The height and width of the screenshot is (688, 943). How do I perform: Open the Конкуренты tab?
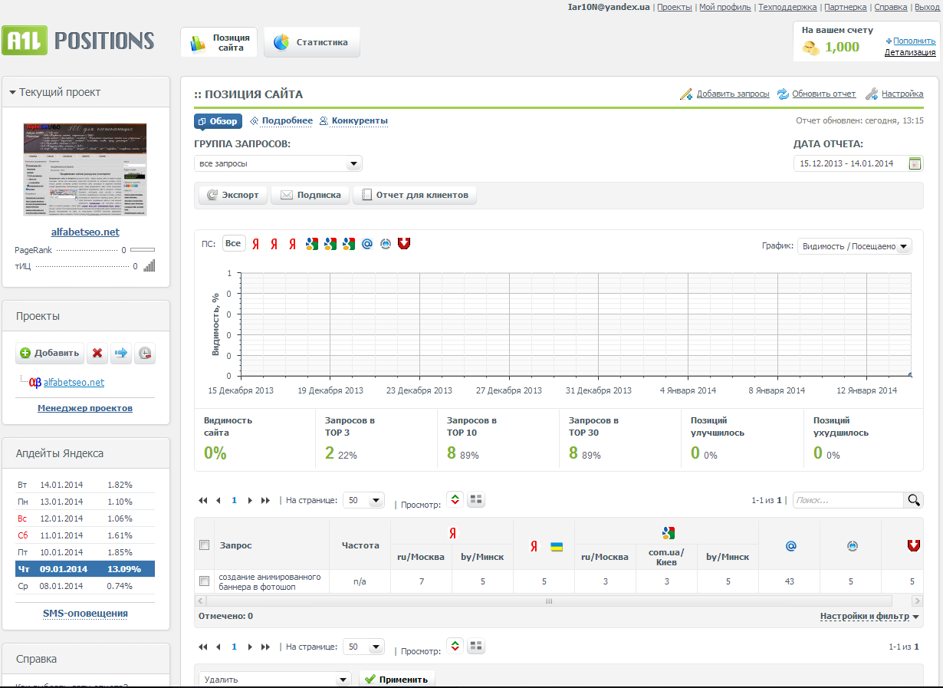359,121
